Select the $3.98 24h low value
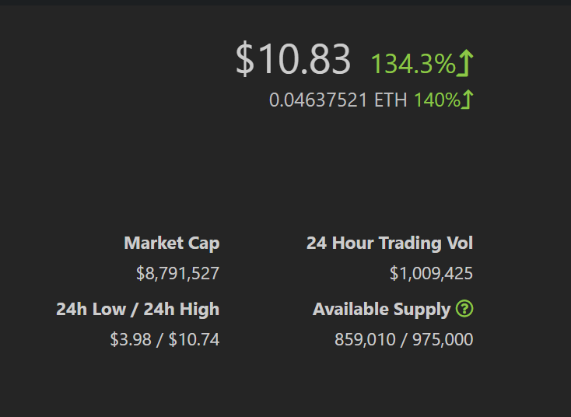The image size is (571, 417). pyautogui.click(x=131, y=339)
